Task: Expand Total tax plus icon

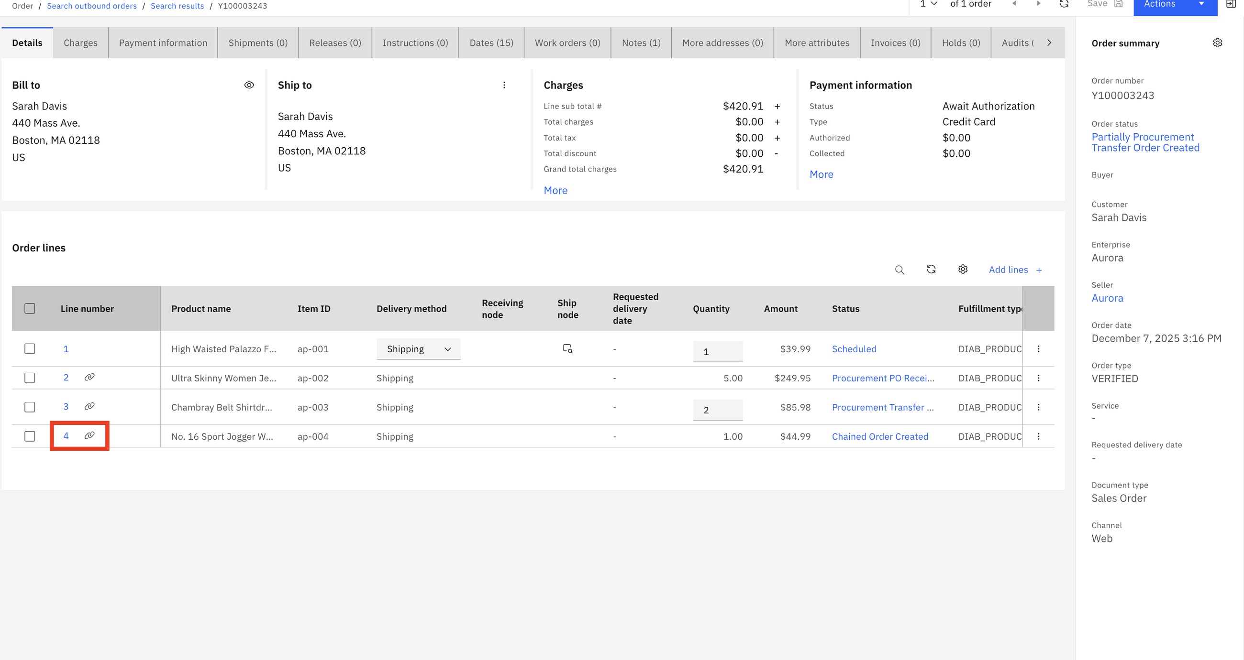Action: pos(777,138)
